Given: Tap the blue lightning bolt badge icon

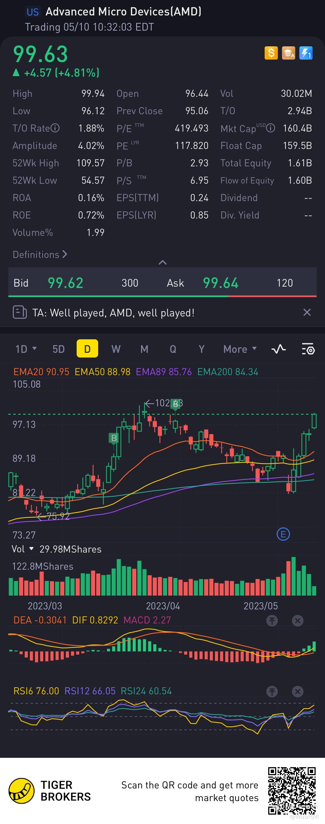Looking at the screenshot, I should pyautogui.click(x=306, y=53).
